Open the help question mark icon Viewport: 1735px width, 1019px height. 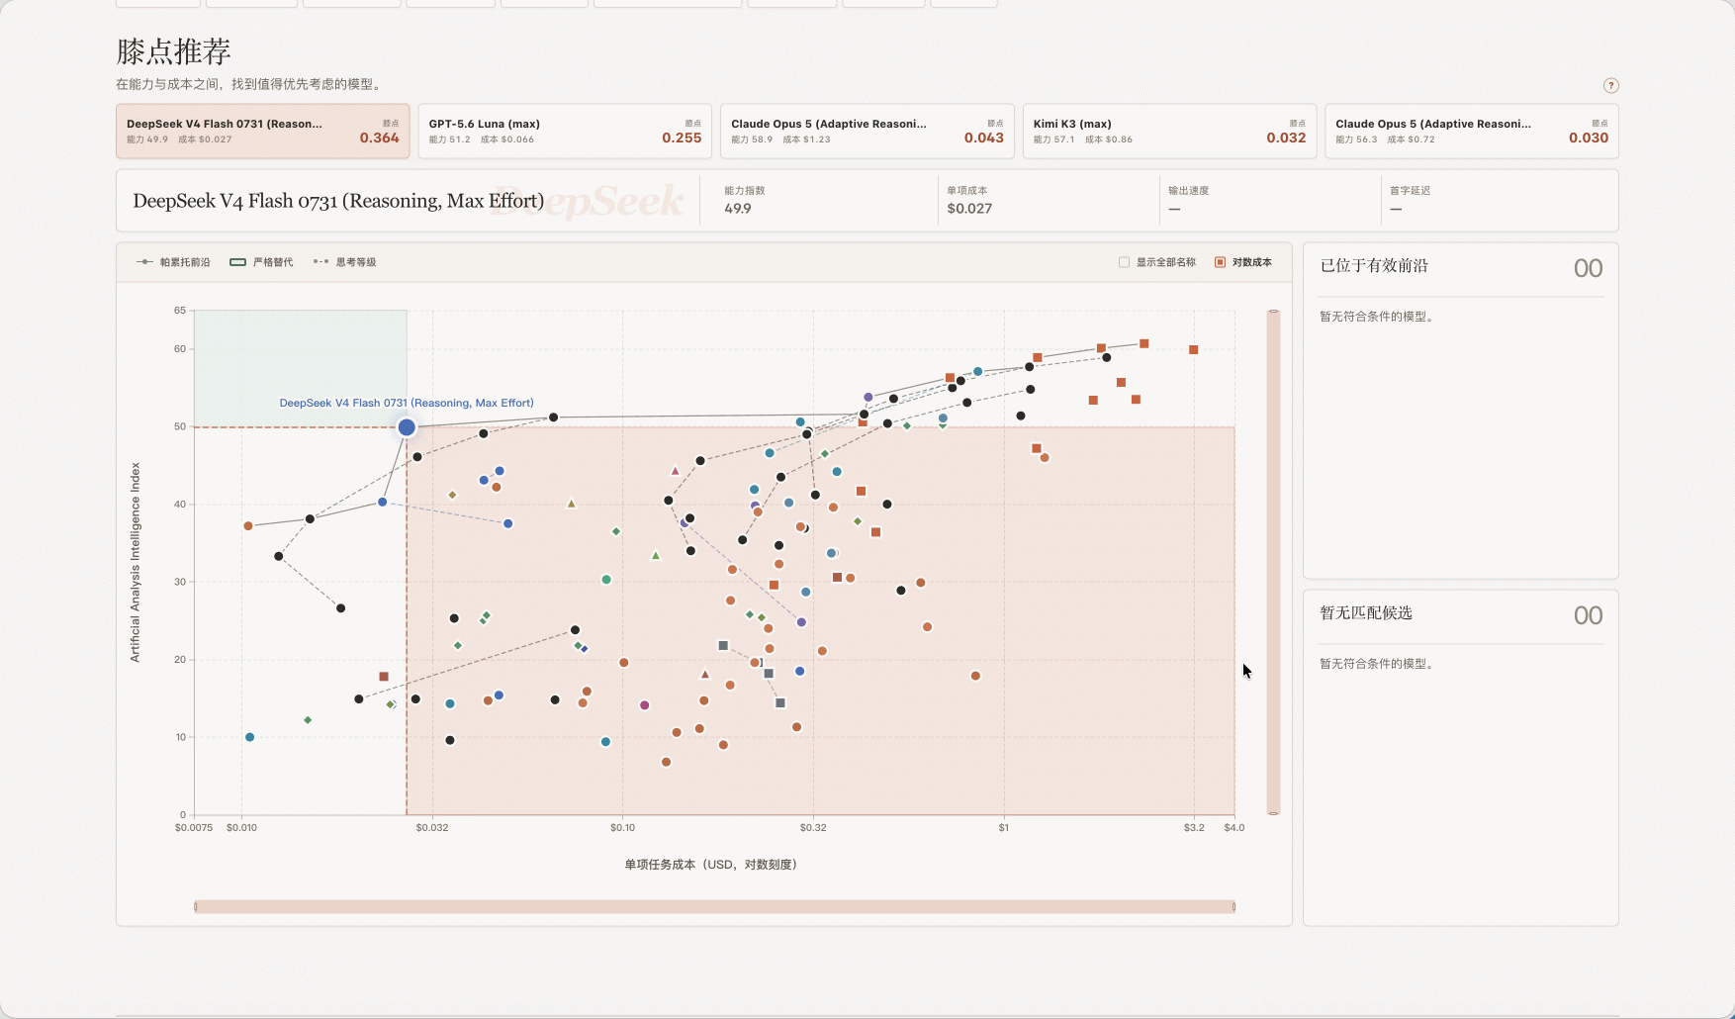pos(1610,85)
